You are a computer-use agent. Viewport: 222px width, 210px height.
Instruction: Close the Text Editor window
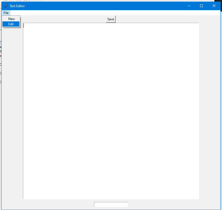tap(214, 6)
